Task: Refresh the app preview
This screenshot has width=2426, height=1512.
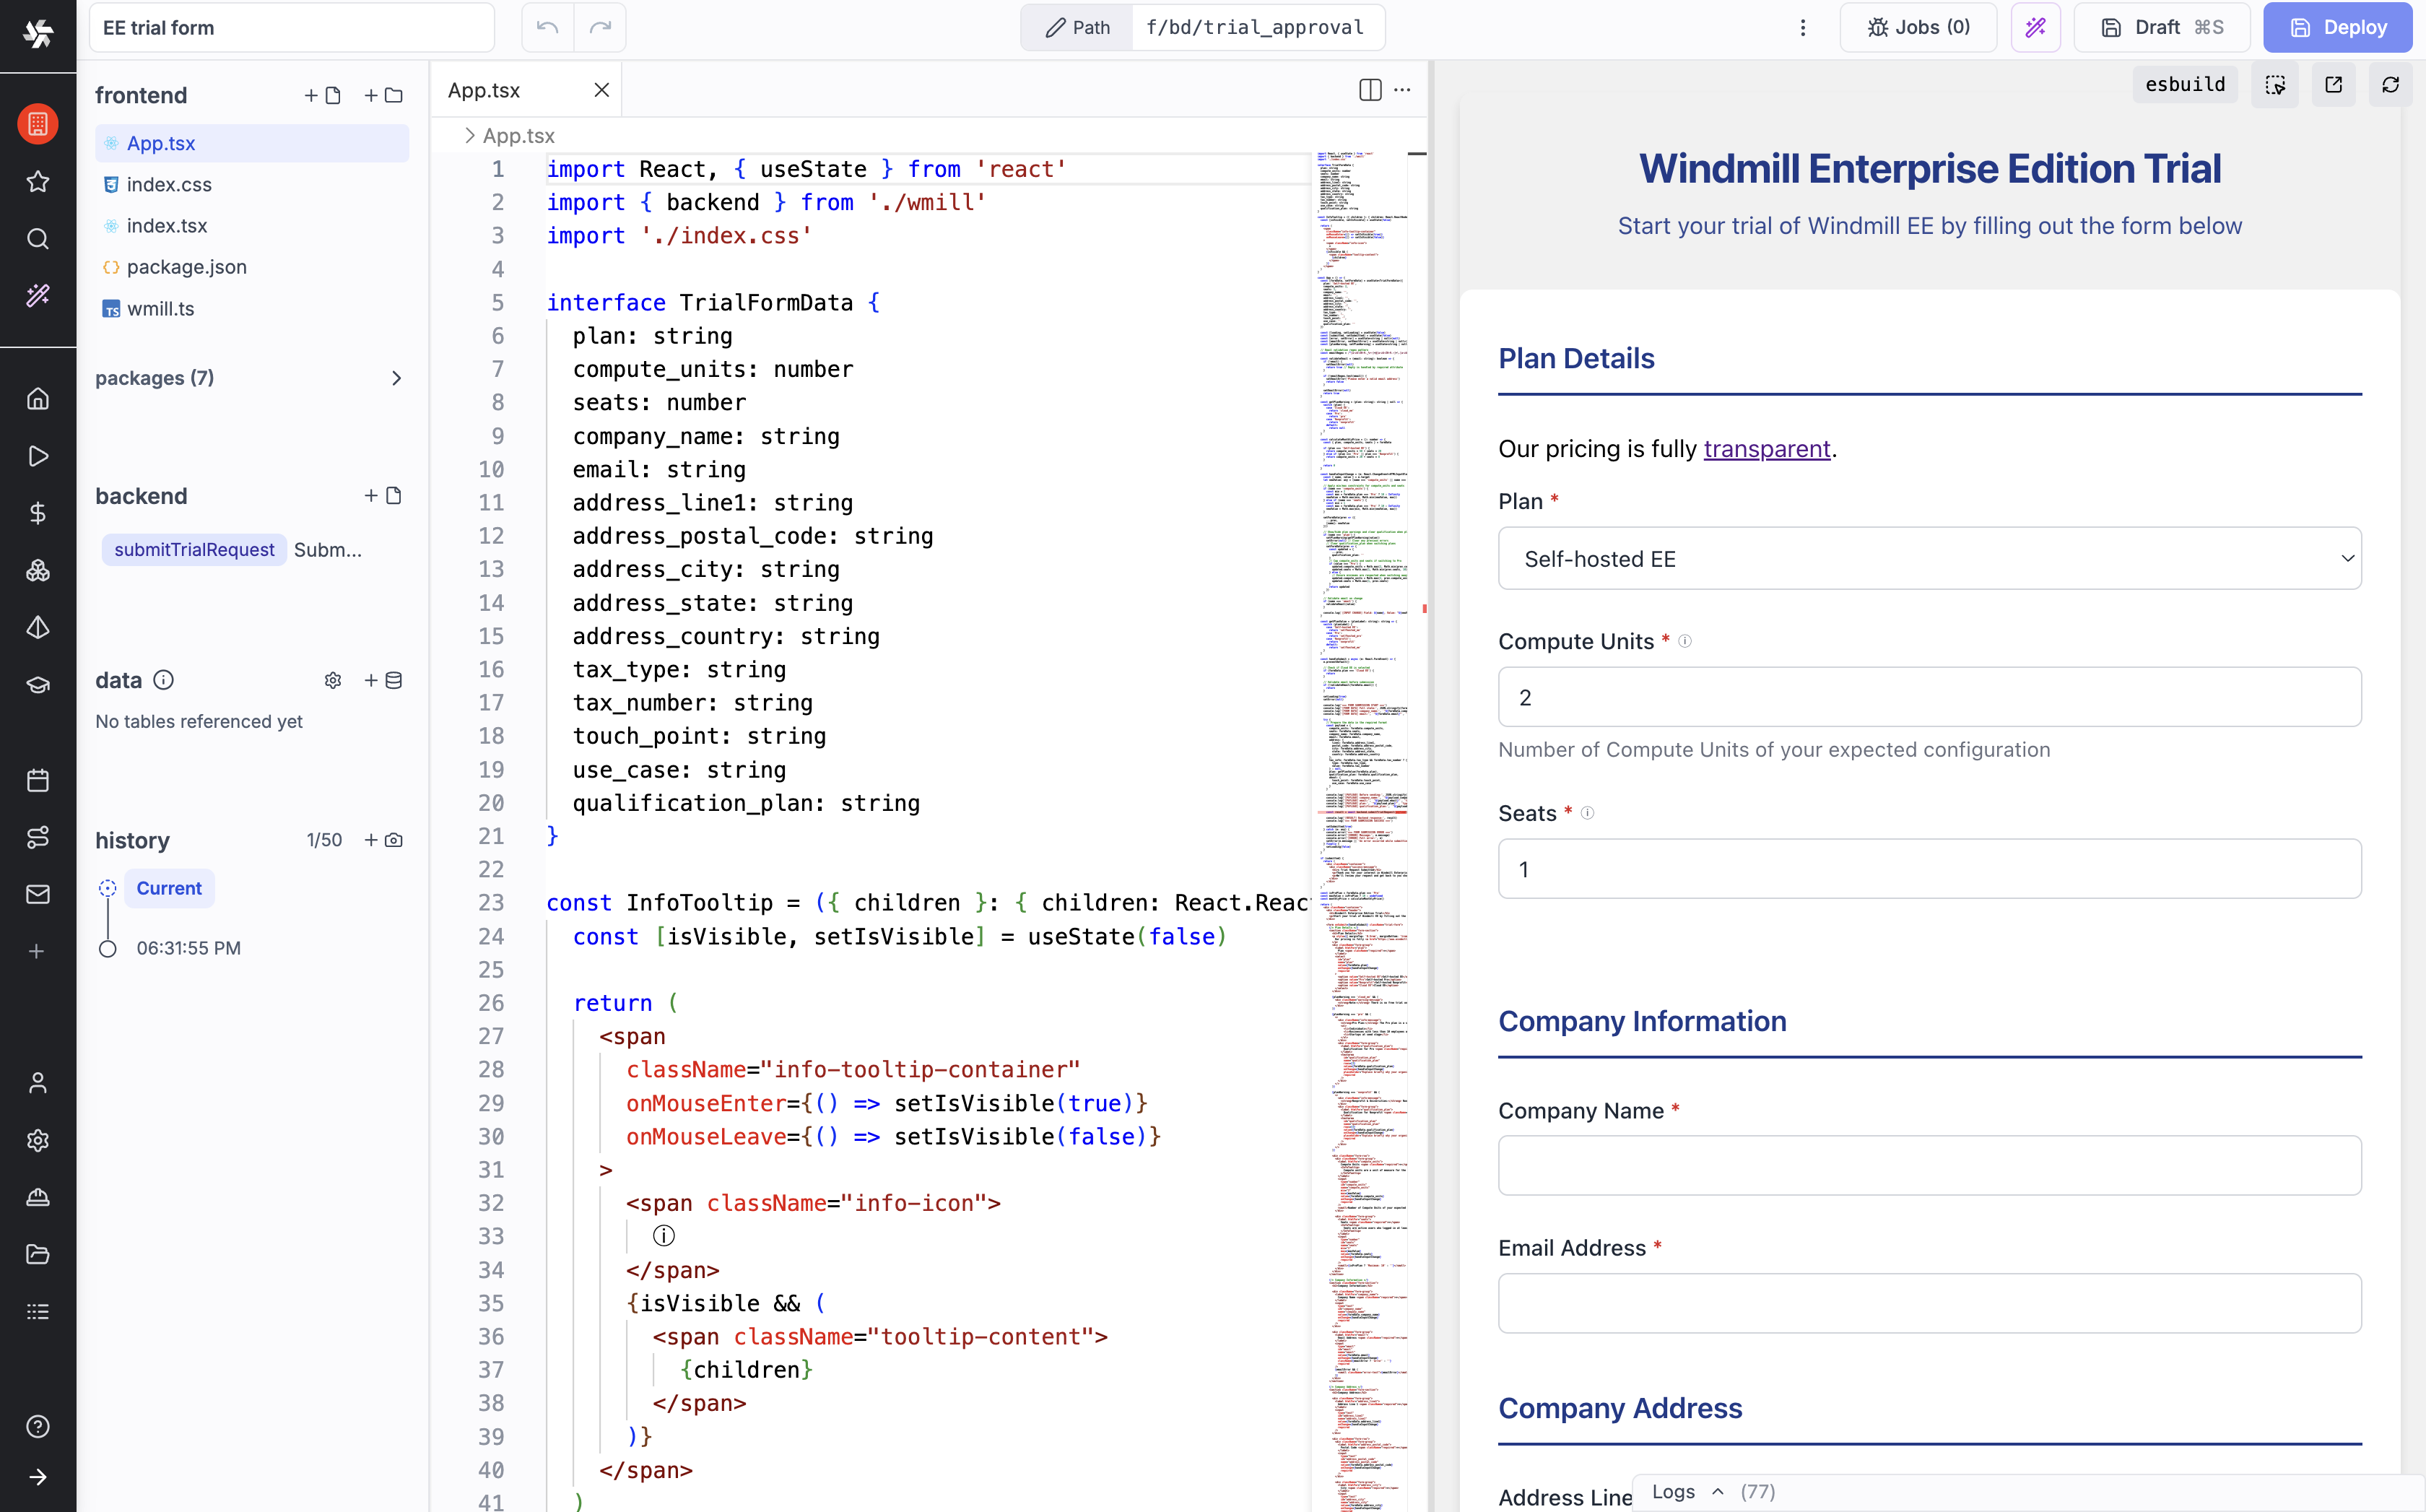Action: point(2391,84)
